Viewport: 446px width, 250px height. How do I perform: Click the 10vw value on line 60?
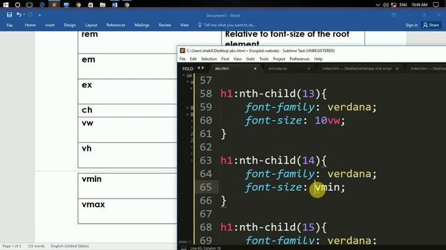coord(327,120)
